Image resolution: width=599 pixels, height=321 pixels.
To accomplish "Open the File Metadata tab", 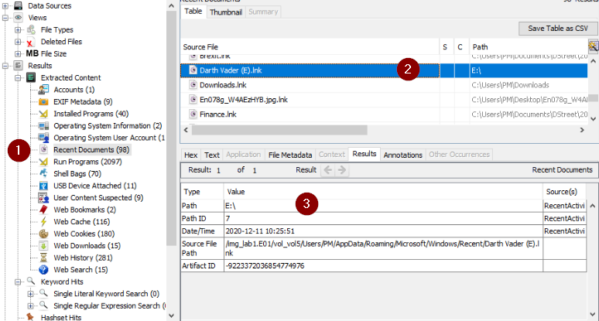I will coord(290,155).
